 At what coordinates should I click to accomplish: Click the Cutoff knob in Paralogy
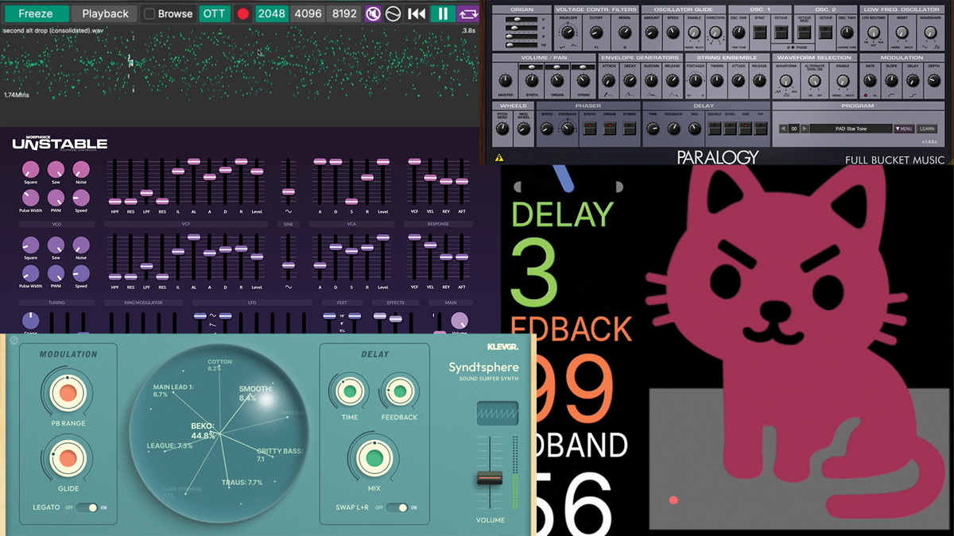click(597, 33)
